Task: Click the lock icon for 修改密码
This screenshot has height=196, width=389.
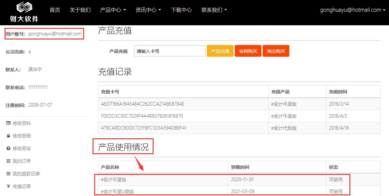Action: (x=8, y=136)
